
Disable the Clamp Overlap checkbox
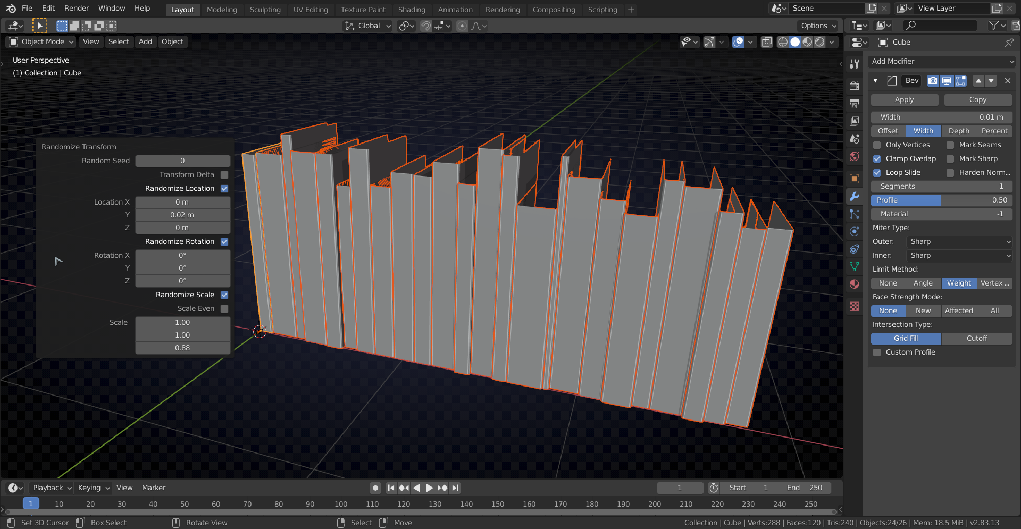click(x=877, y=158)
